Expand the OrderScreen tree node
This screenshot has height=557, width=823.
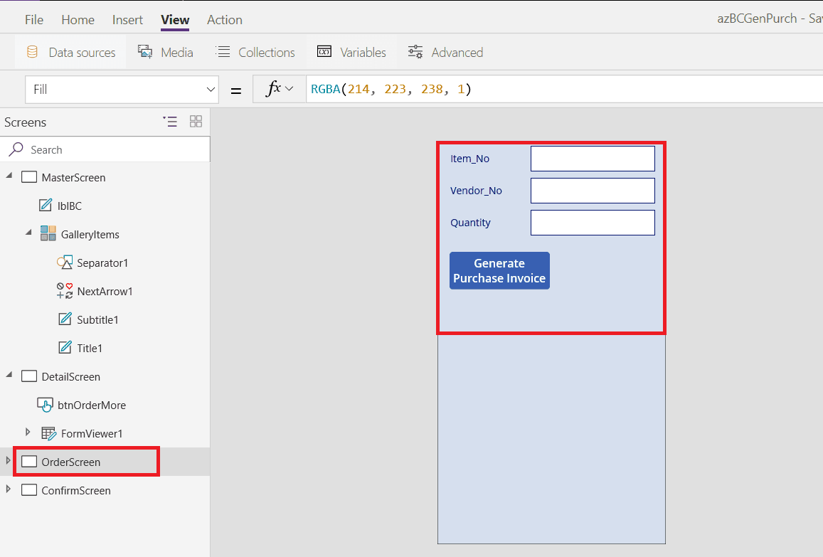(x=8, y=460)
